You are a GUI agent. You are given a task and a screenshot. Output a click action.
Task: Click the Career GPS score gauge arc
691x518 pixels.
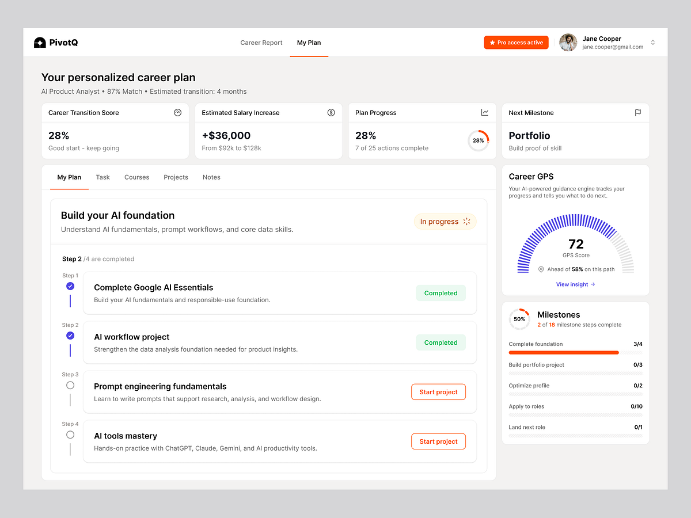[576, 243]
